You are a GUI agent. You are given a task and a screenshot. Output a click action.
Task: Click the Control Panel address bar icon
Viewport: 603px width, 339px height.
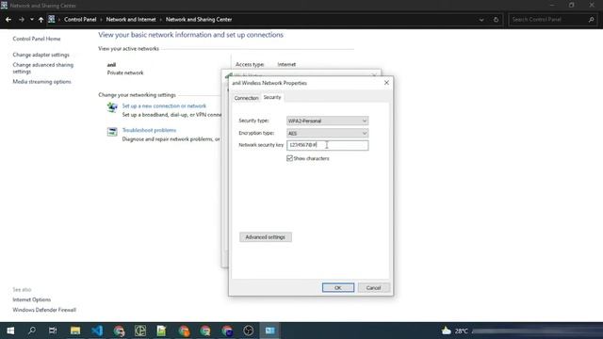pyautogui.click(x=51, y=19)
